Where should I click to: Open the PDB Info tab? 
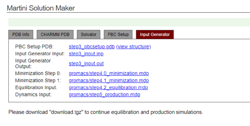coord(21,35)
